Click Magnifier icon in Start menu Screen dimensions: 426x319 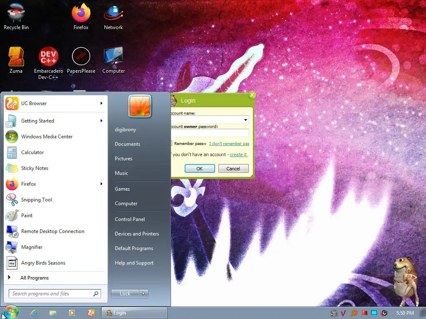click(x=12, y=247)
